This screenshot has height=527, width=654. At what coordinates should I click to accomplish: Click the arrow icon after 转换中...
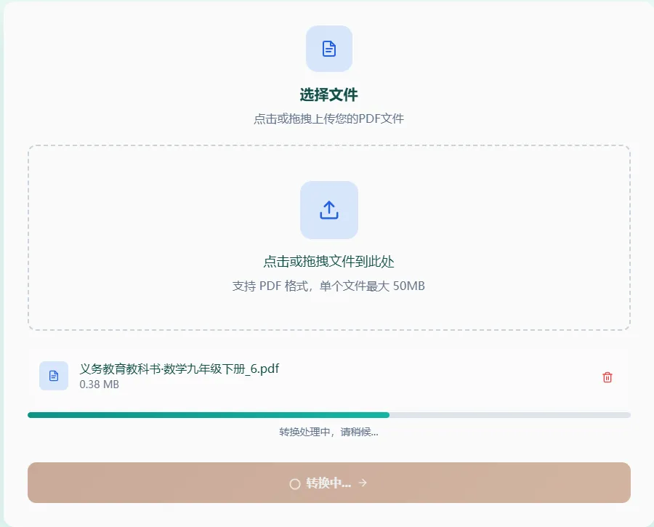[363, 483]
